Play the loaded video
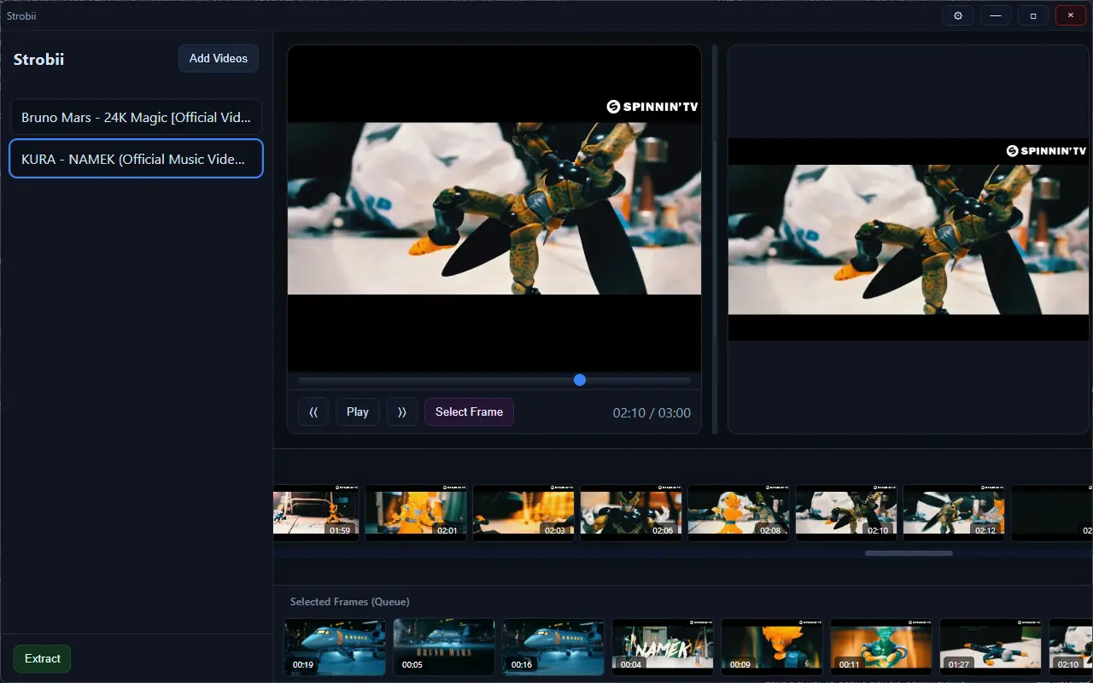The height and width of the screenshot is (683, 1093). 358,412
